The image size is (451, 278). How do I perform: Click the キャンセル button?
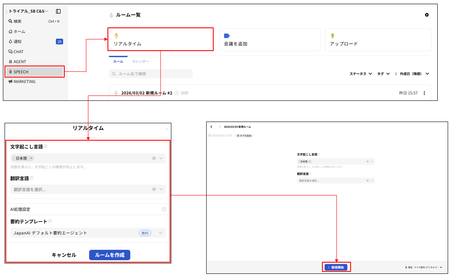(64, 255)
